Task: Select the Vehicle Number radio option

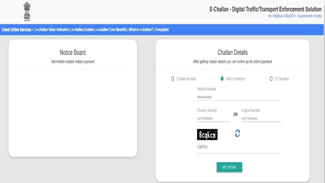Action: [222, 79]
